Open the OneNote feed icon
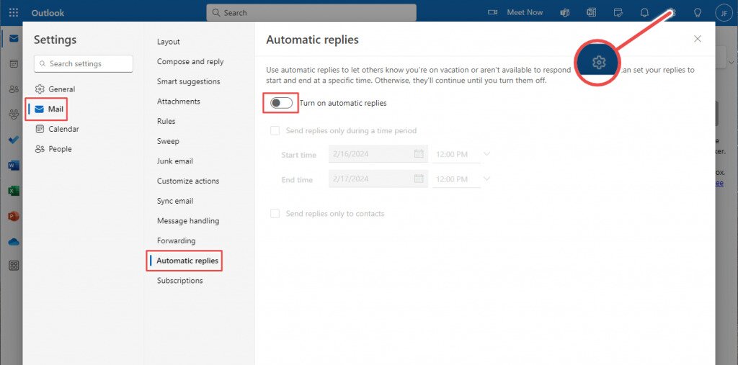Image resolution: width=738 pixels, height=365 pixels. pos(592,12)
